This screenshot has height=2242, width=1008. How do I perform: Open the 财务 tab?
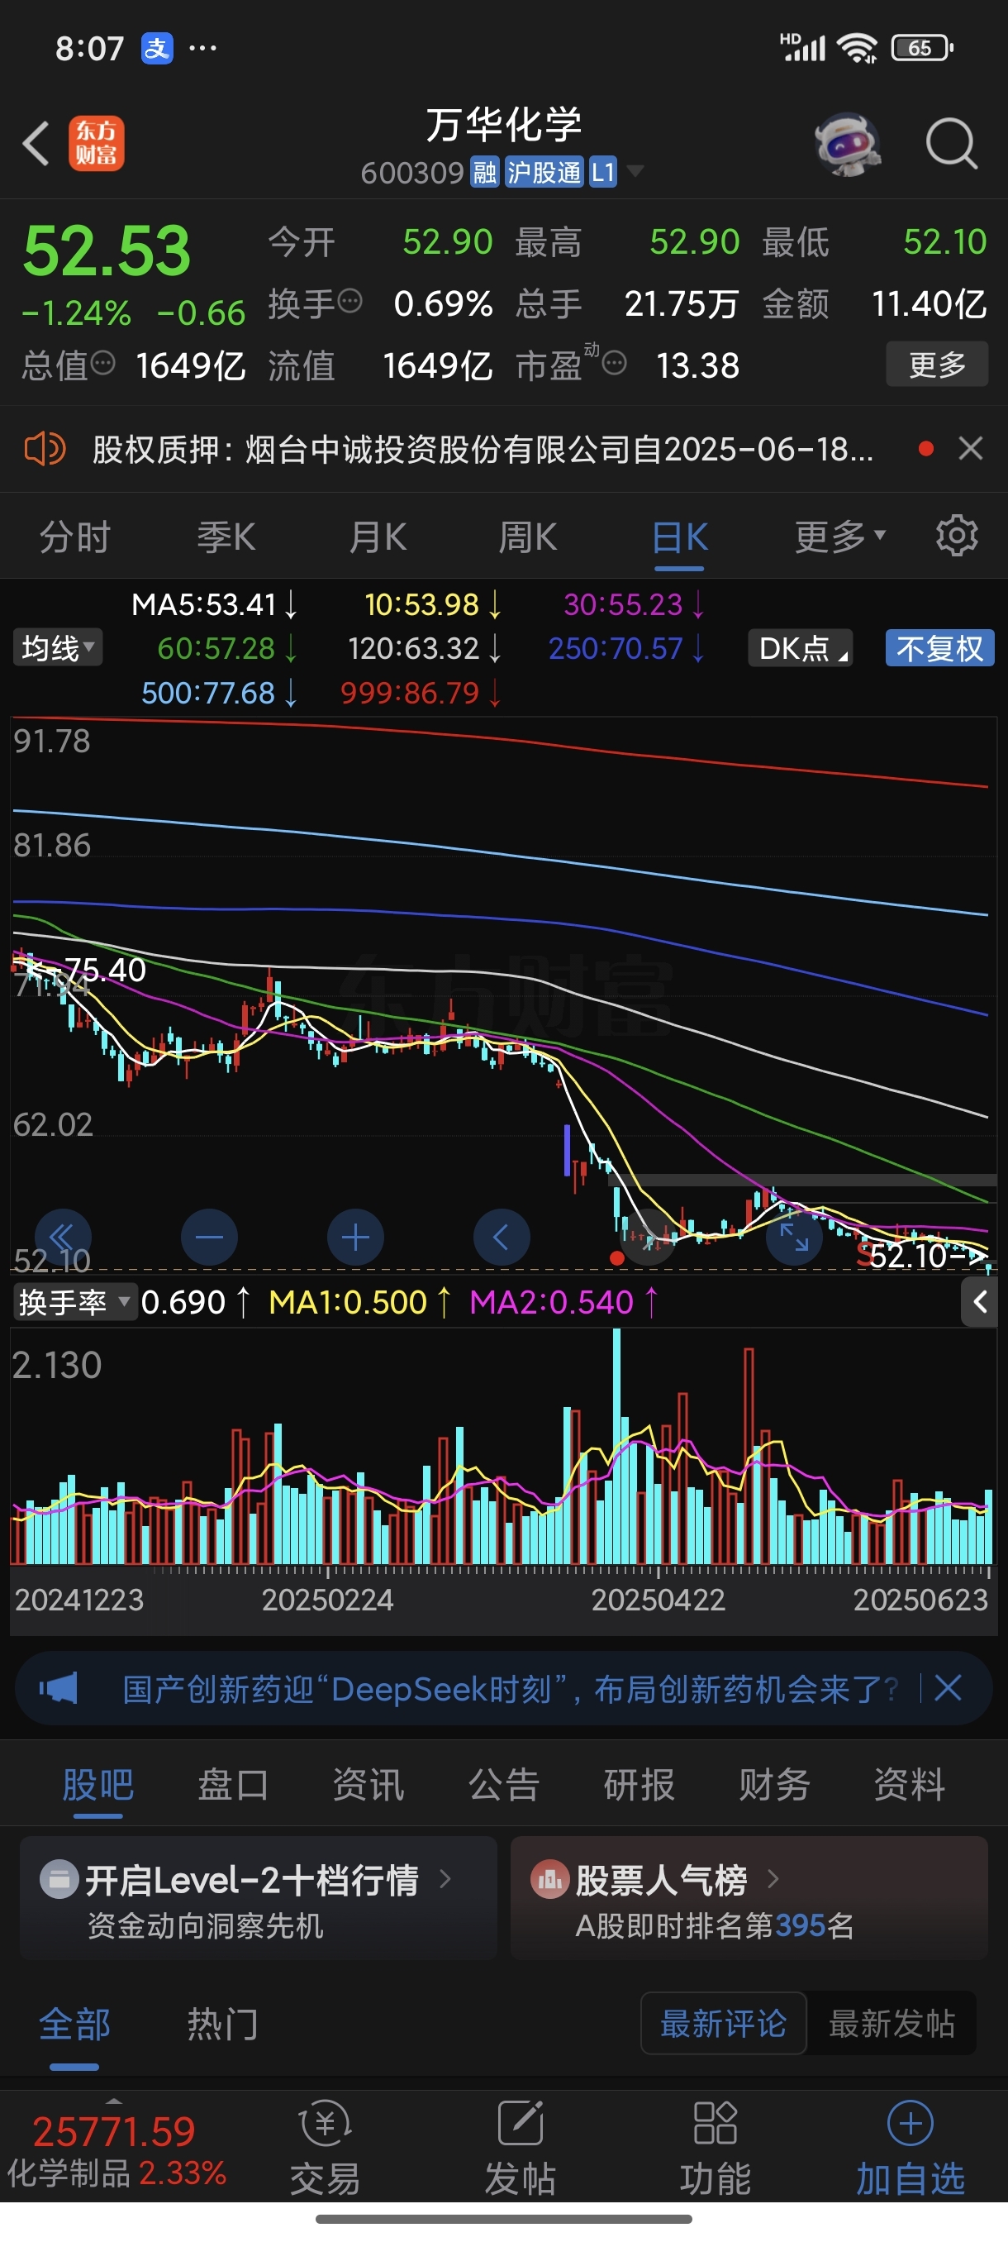pyautogui.click(x=774, y=1784)
